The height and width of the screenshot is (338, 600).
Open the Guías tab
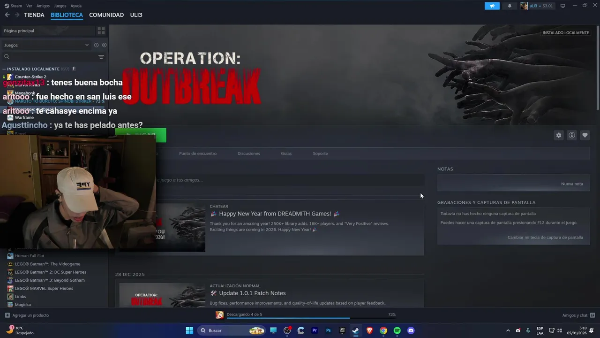[x=286, y=154]
